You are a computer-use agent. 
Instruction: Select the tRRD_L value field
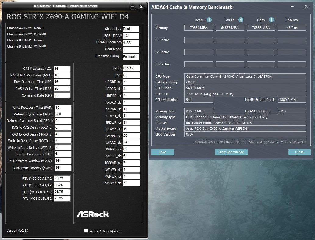(x=63, y=128)
